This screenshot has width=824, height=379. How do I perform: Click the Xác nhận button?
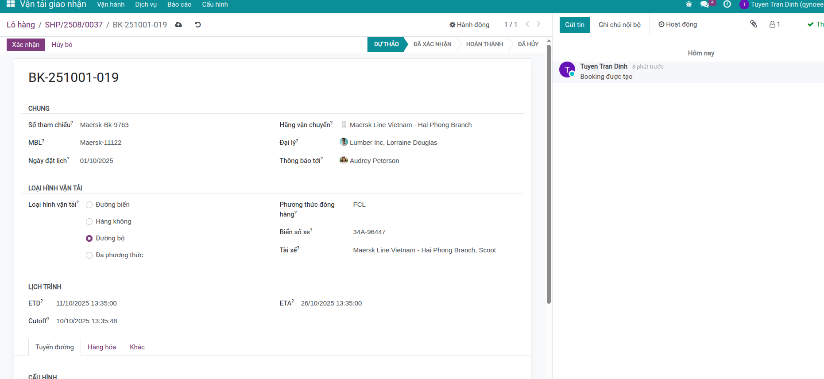coord(26,45)
